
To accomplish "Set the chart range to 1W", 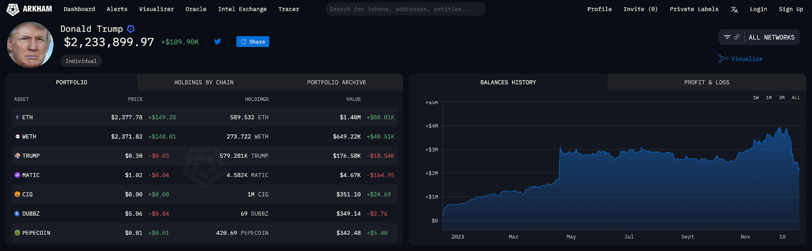I will tap(756, 98).
